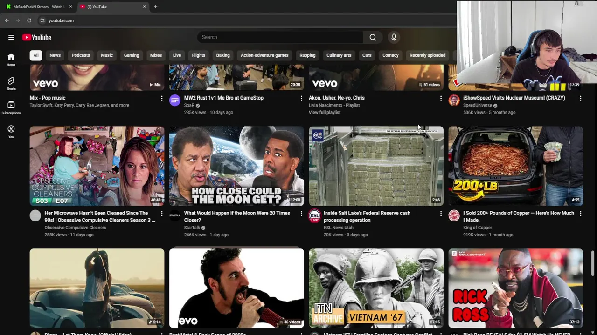Click King of Copper channel name

(478, 228)
